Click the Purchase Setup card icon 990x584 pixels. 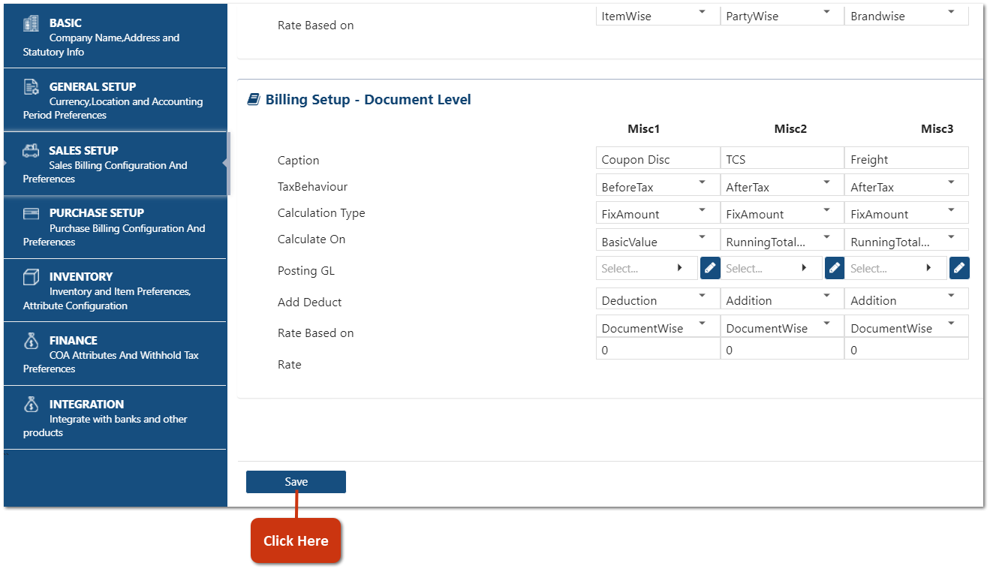pos(31,213)
